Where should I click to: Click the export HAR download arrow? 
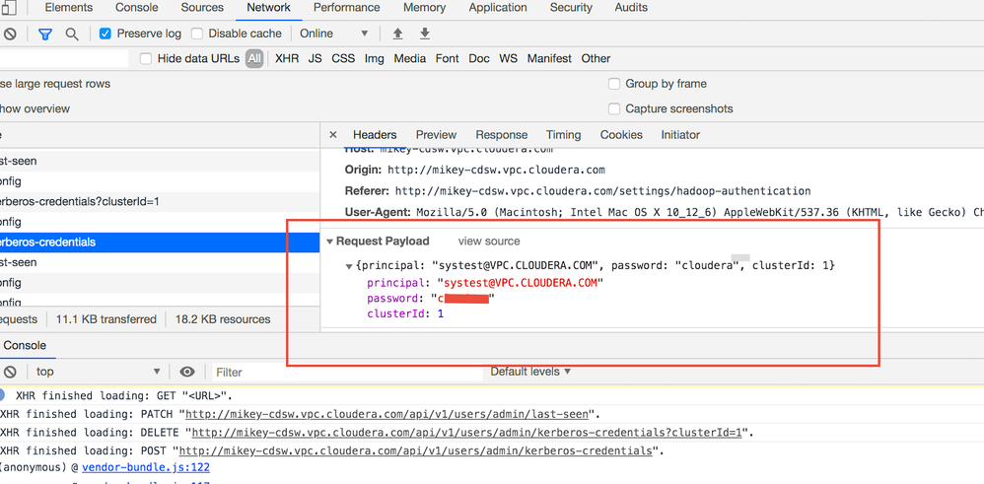[x=425, y=34]
